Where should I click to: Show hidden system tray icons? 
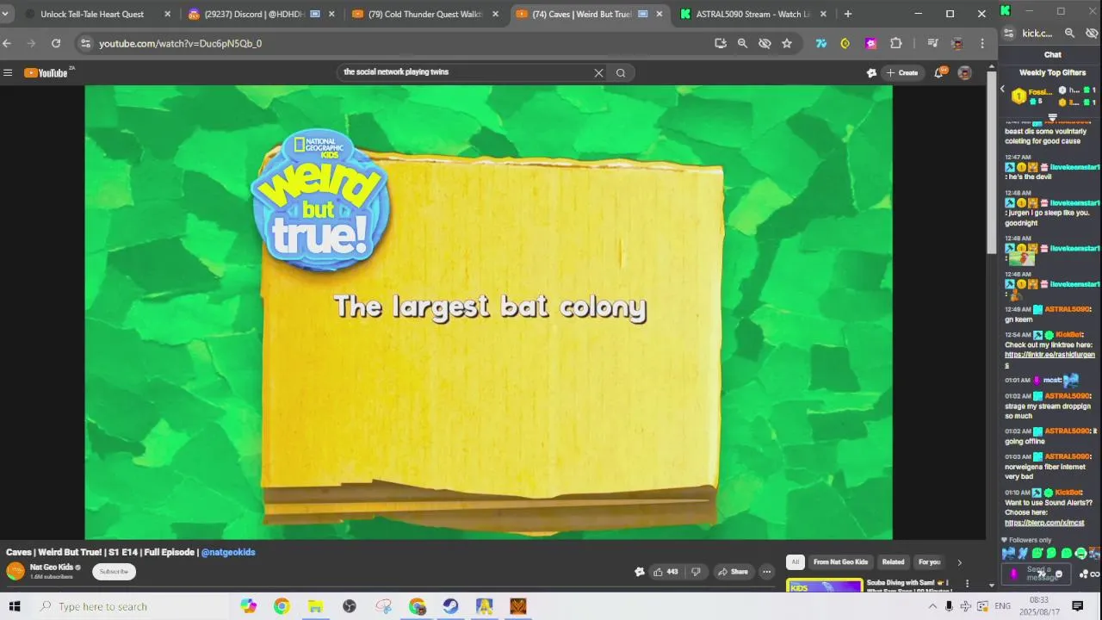pos(932,606)
